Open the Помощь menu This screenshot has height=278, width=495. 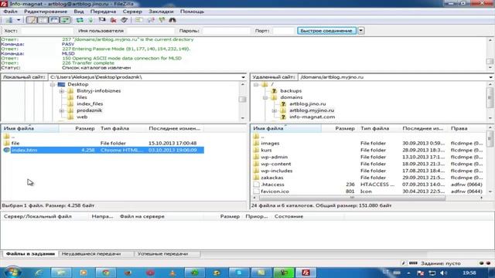coord(192,12)
